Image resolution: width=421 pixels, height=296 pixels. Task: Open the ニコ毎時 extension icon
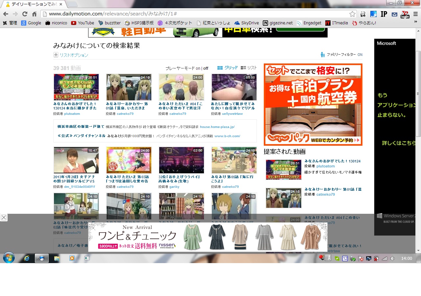(363, 14)
